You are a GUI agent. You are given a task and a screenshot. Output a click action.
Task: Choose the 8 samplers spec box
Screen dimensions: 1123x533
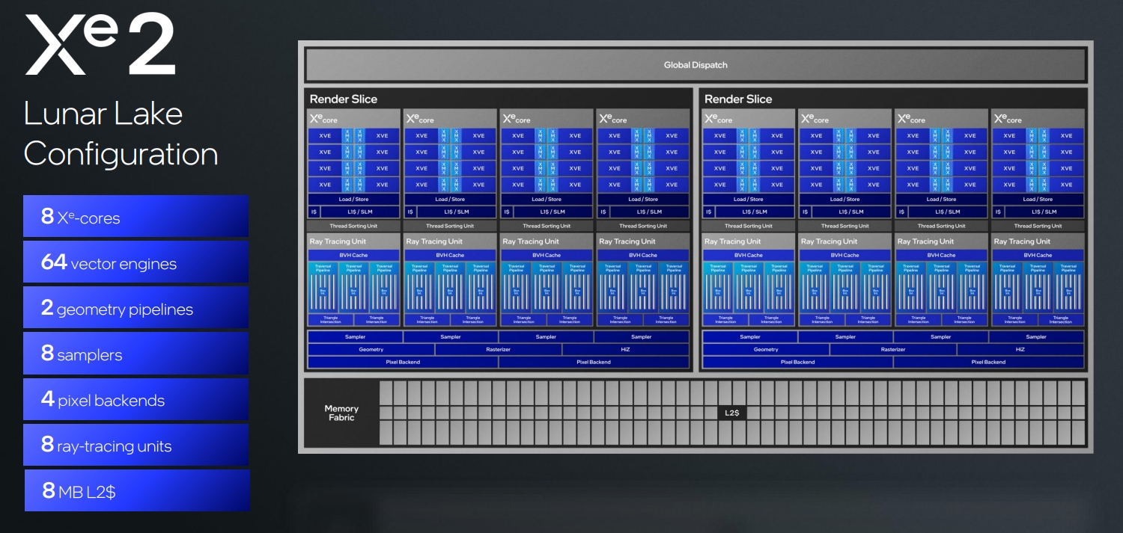click(136, 354)
